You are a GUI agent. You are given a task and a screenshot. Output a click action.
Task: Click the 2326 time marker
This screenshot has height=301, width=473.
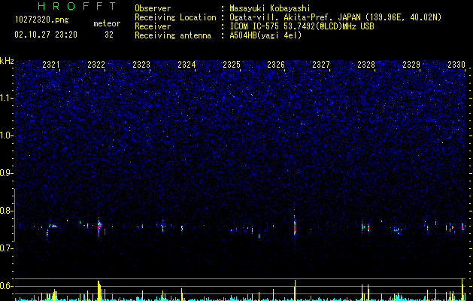coord(276,64)
